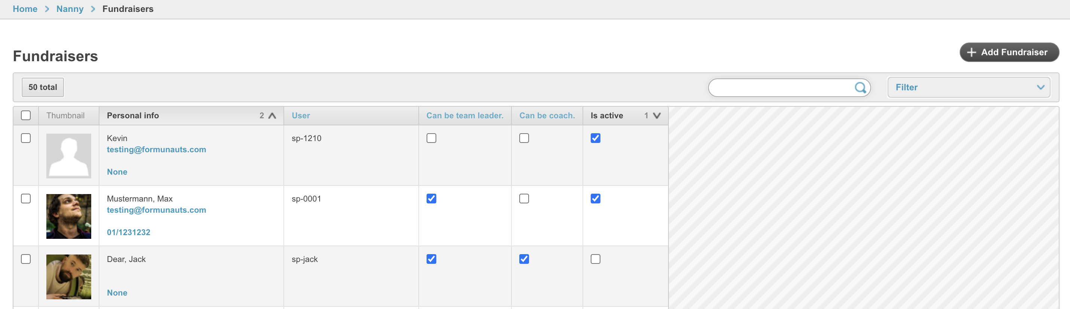Toggle Jack's Can be coach checkbox
The image size is (1070, 309).
click(x=524, y=259)
